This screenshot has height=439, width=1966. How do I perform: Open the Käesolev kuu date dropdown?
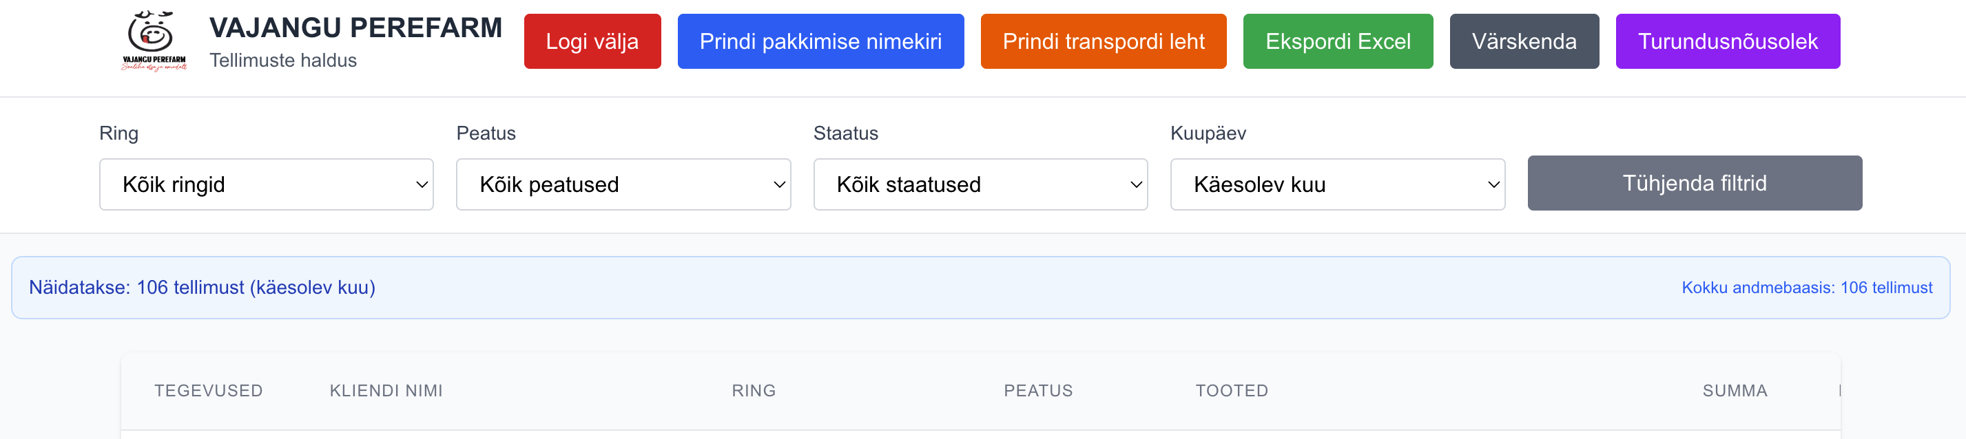1336,184
